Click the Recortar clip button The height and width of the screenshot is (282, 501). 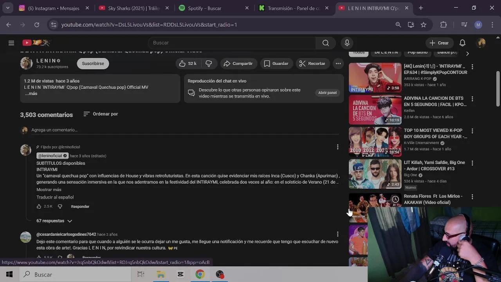312,63
